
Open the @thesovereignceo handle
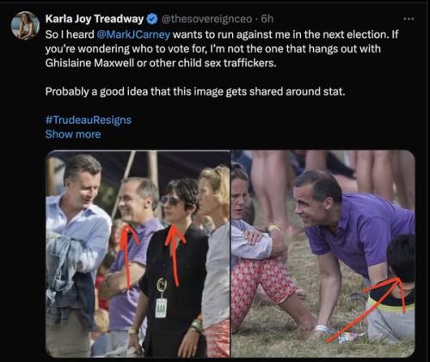[206, 19]
